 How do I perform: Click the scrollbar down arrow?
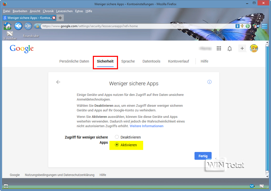[x=267, y=176]
